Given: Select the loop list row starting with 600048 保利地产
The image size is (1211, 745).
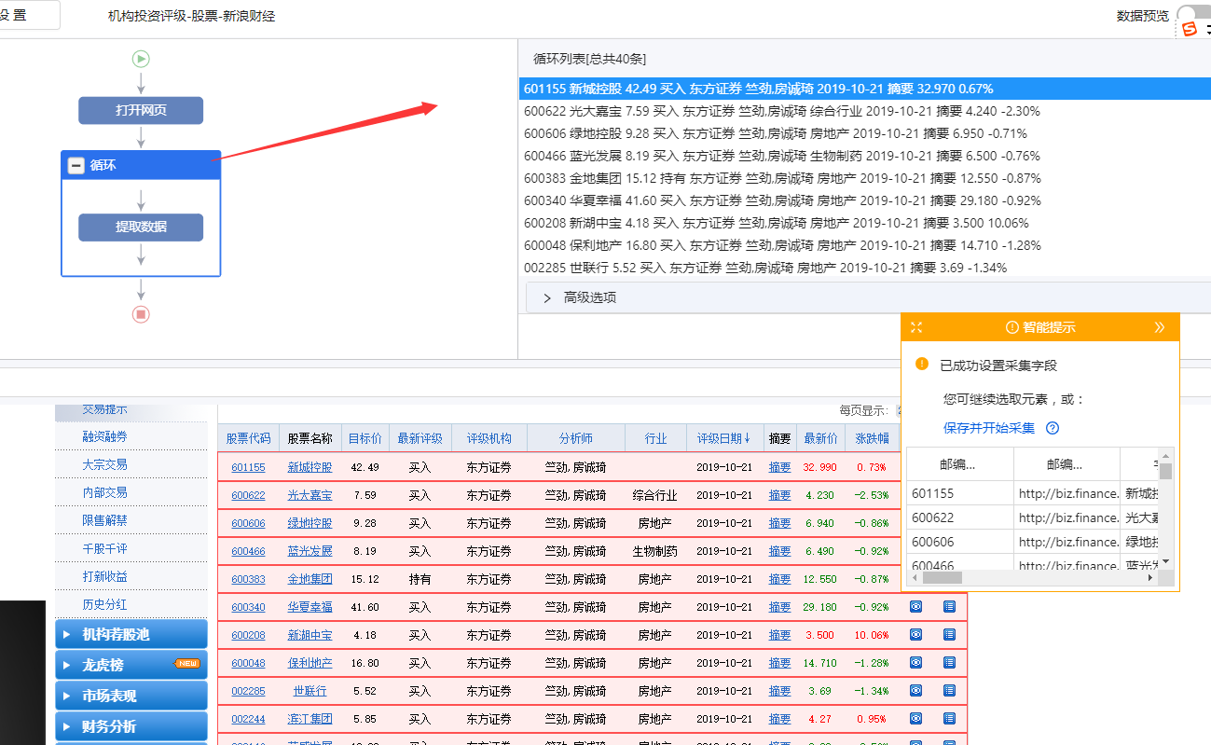Looking at the screenshot, I should click(864, 245).
